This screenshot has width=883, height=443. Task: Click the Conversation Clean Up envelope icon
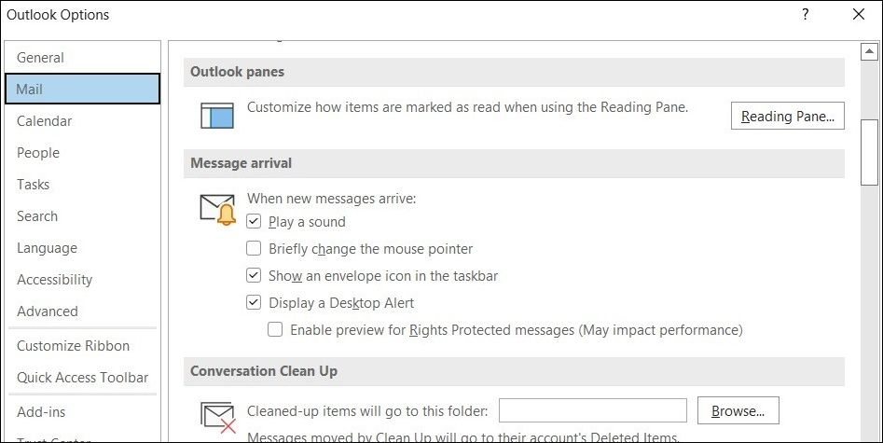click(217, 416)
